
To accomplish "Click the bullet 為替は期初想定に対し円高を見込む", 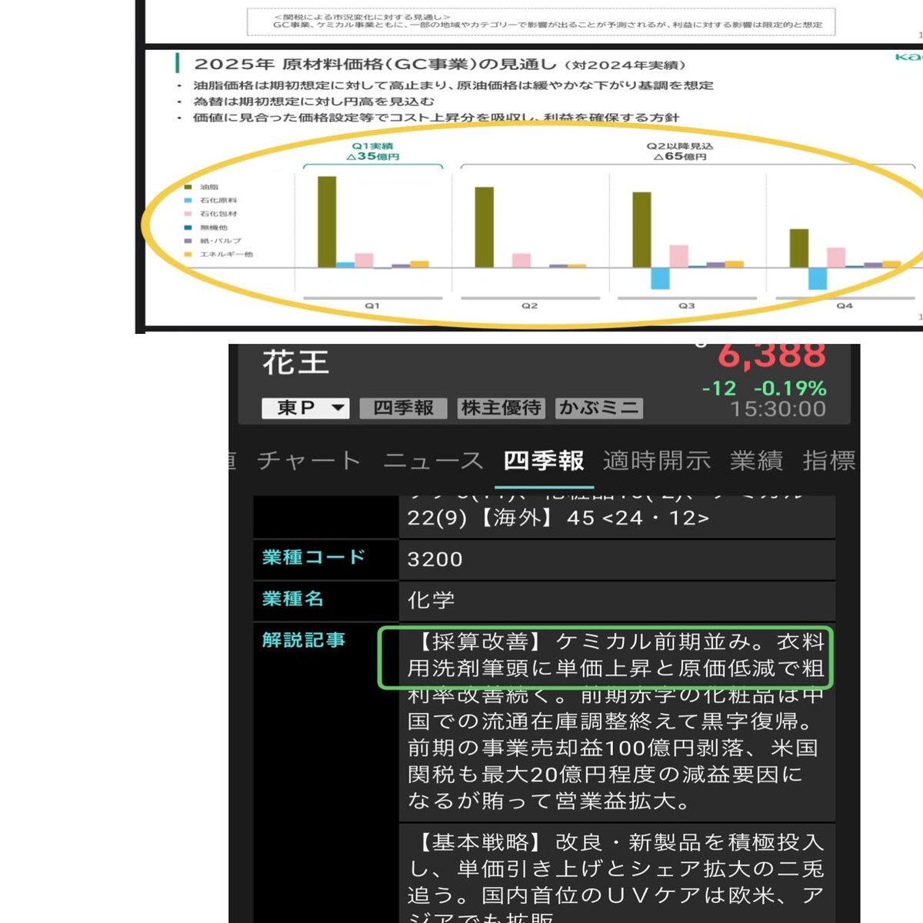I will pyautogui.click(x=313, y=102).
